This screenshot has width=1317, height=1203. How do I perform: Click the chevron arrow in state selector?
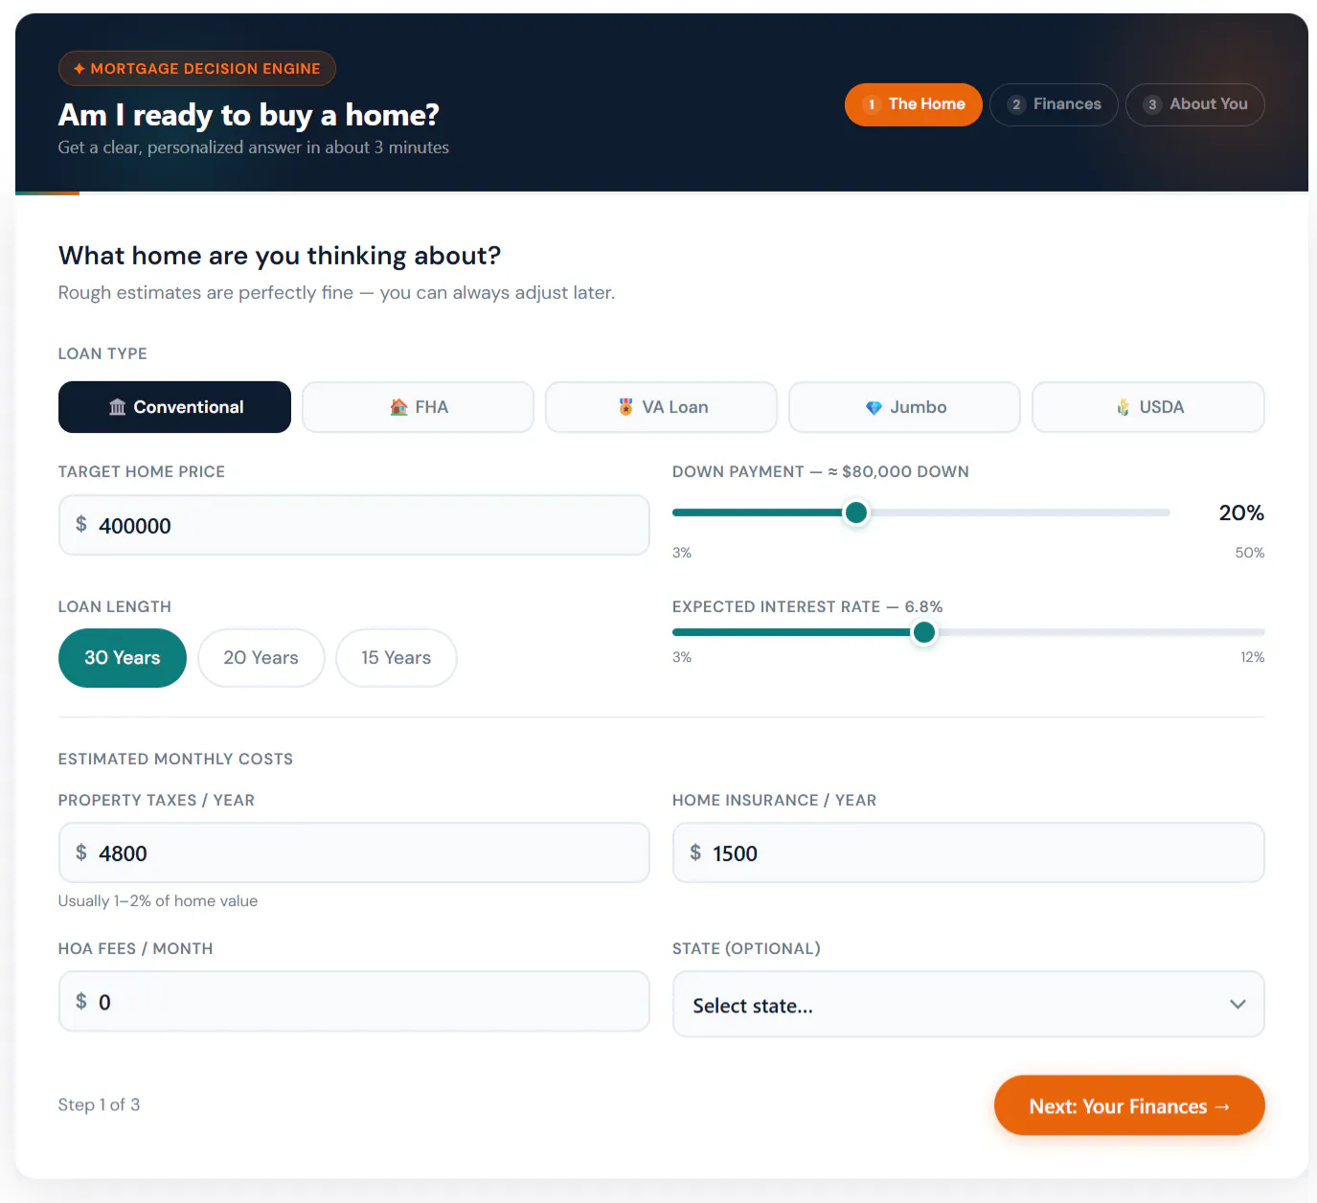click(1238, 1004)
